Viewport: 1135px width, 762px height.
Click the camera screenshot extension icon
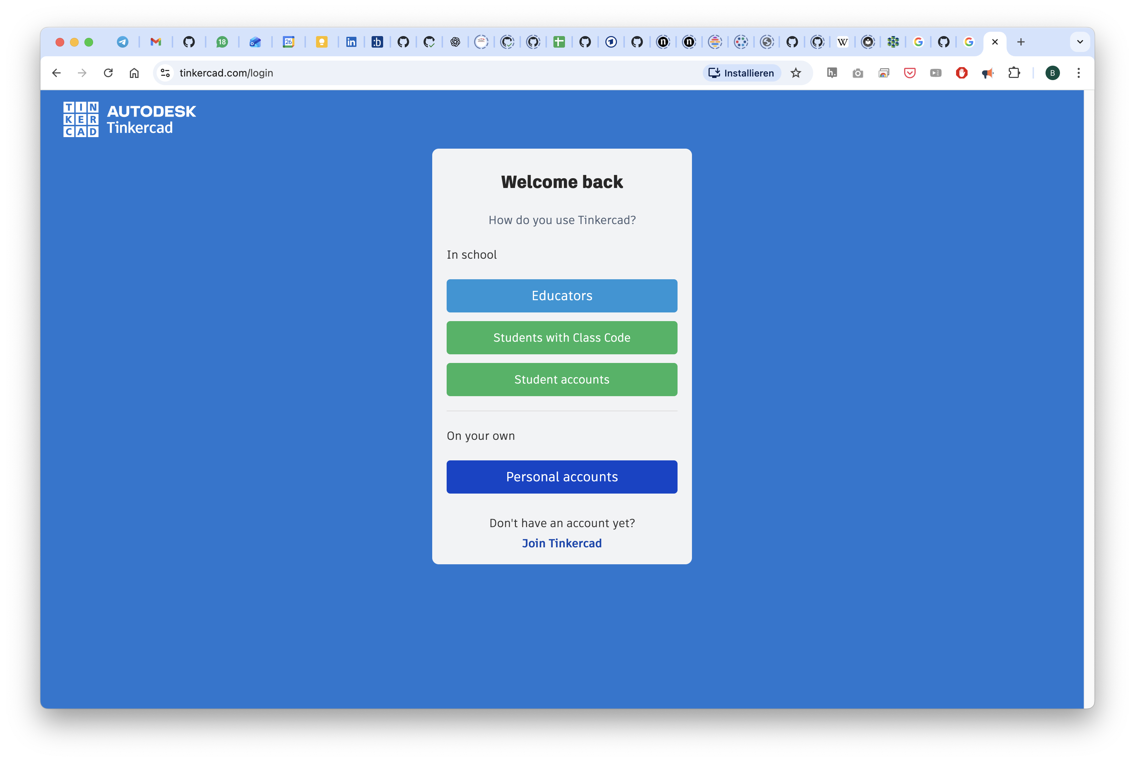(x=858, y=73)
